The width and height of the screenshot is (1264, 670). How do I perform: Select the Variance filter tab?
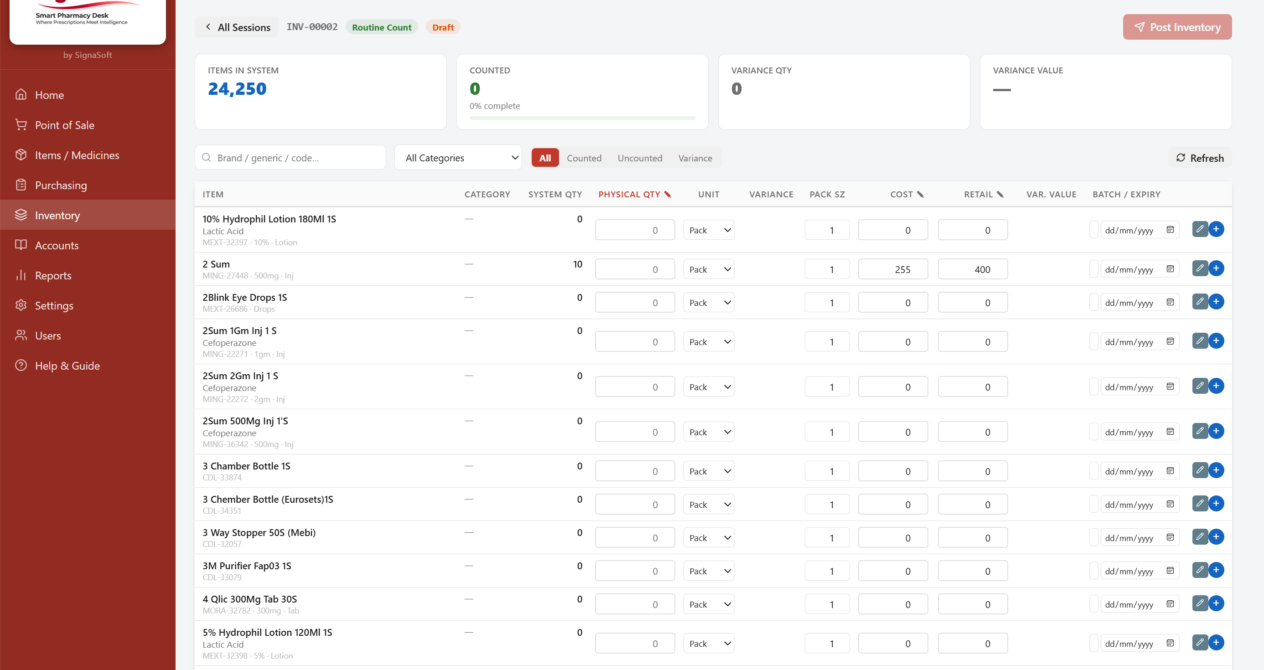click(x=695, y=158)
